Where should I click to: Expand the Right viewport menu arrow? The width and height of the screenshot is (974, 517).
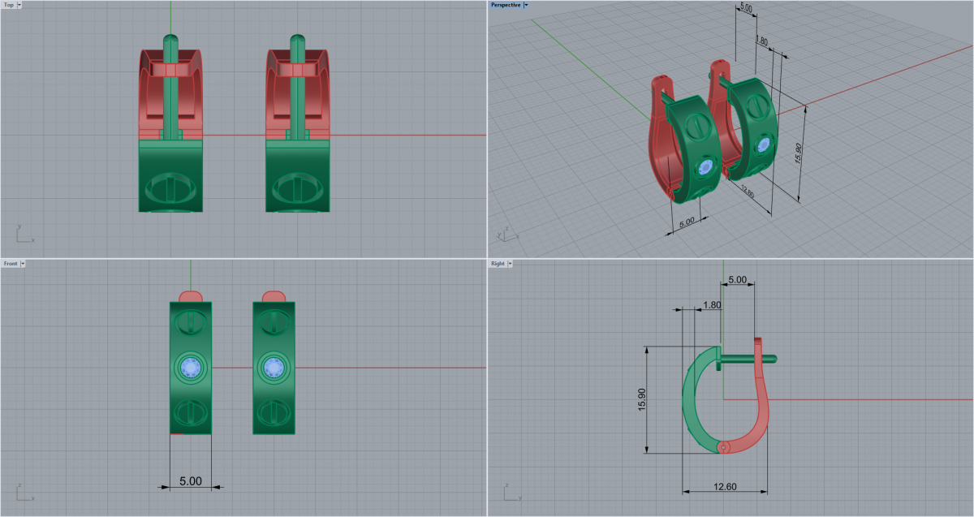point(510,264)
